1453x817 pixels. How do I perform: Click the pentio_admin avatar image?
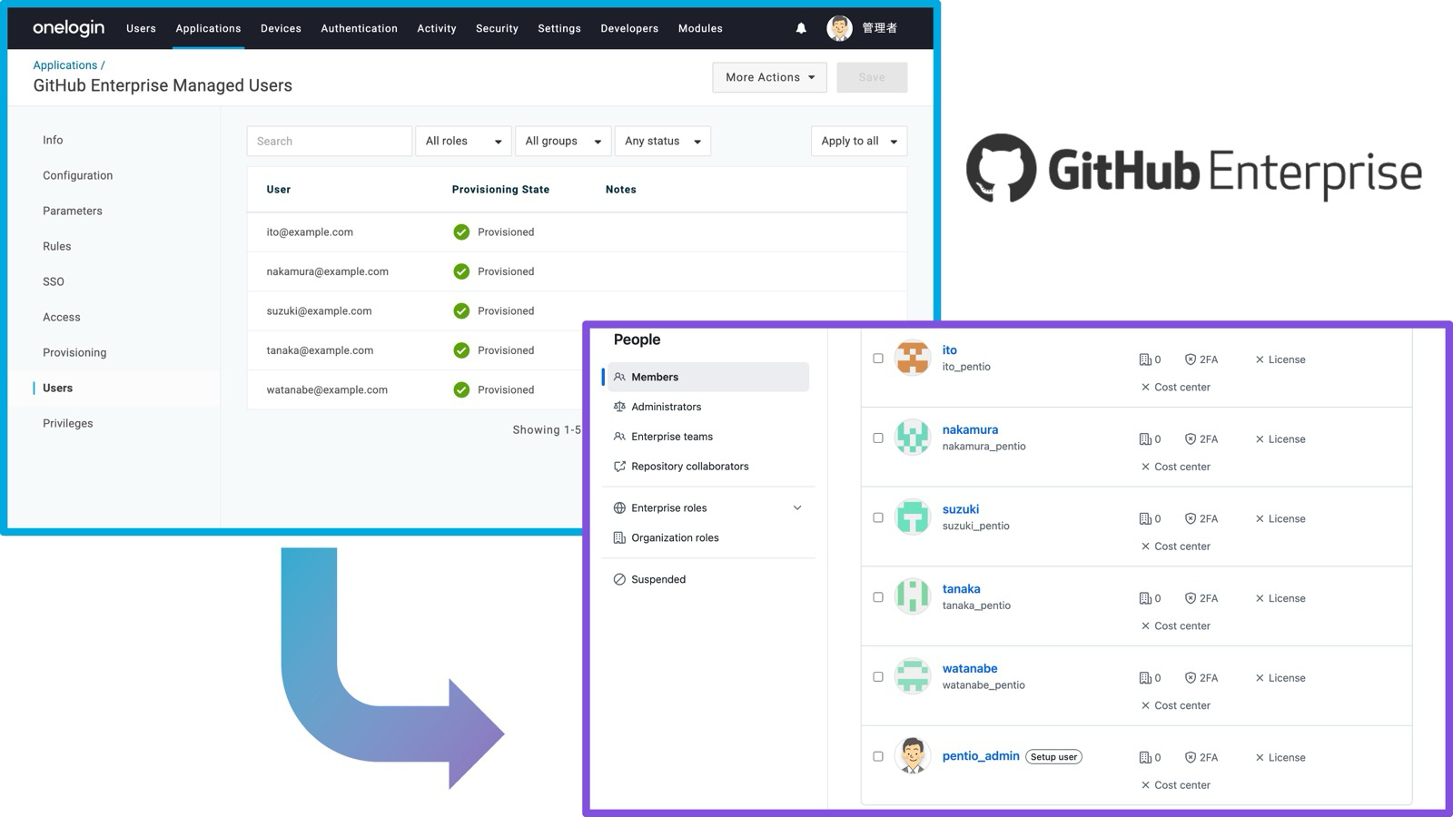[x=912, y=755]
